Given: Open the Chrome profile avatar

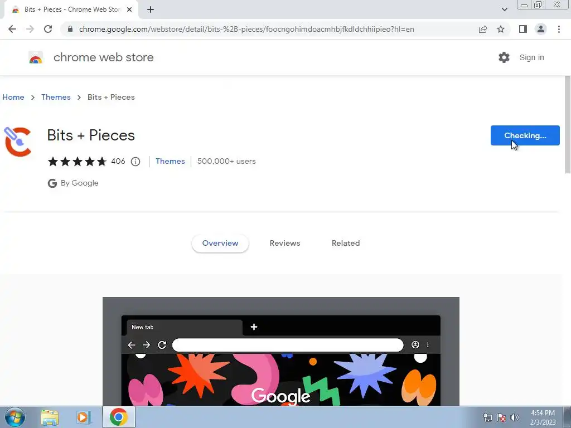Looking at the screenshot, I should [541, 29].
